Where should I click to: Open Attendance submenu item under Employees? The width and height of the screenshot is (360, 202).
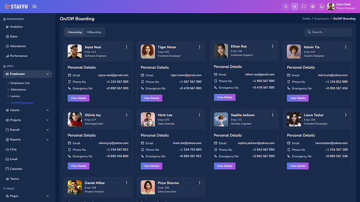tap(18, 89)
